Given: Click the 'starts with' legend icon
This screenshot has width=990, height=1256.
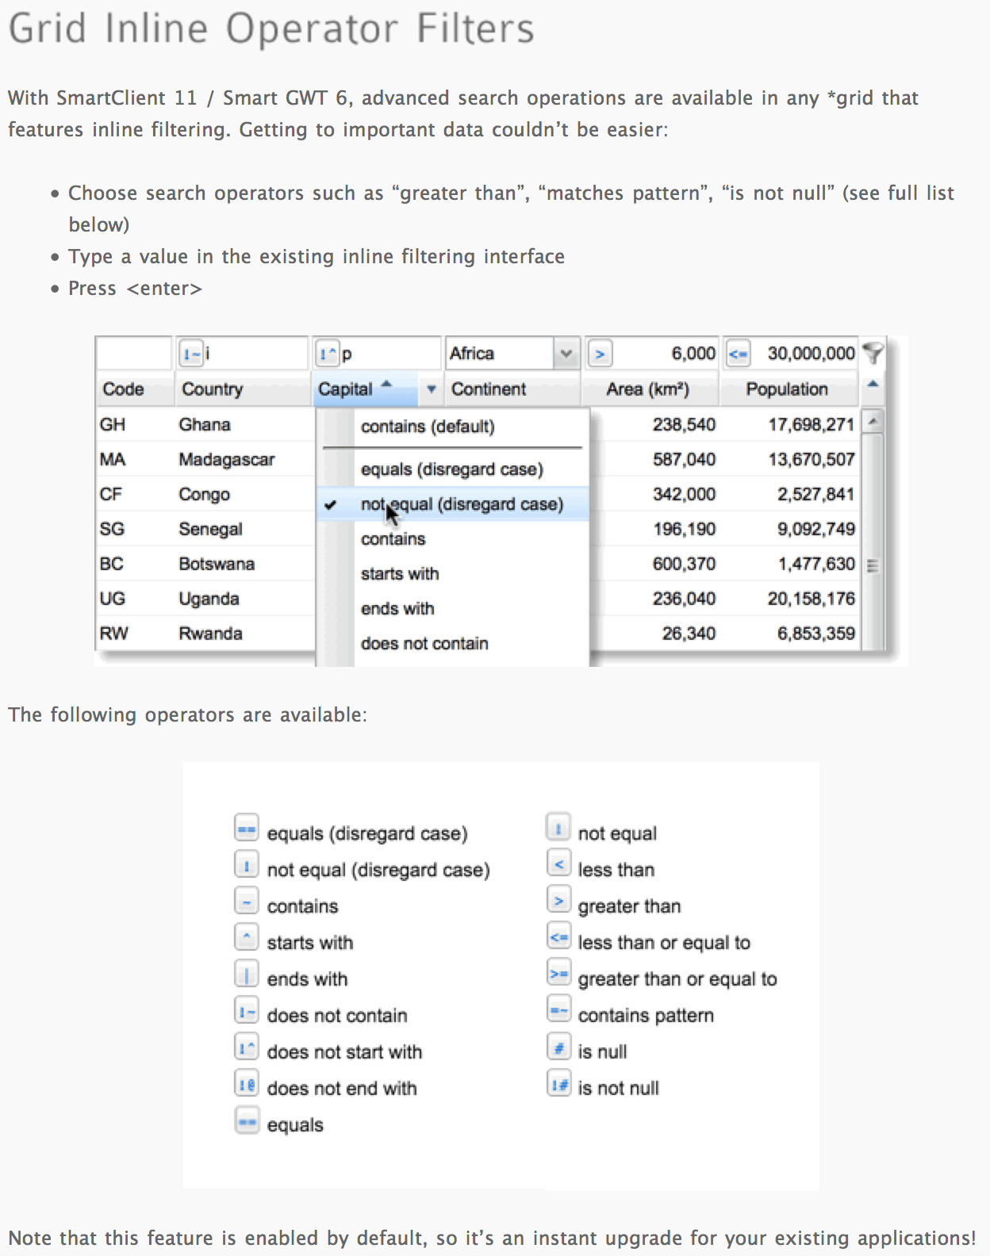Looking at the screenshot, I should pyautogui.click(x=247, y=938).
